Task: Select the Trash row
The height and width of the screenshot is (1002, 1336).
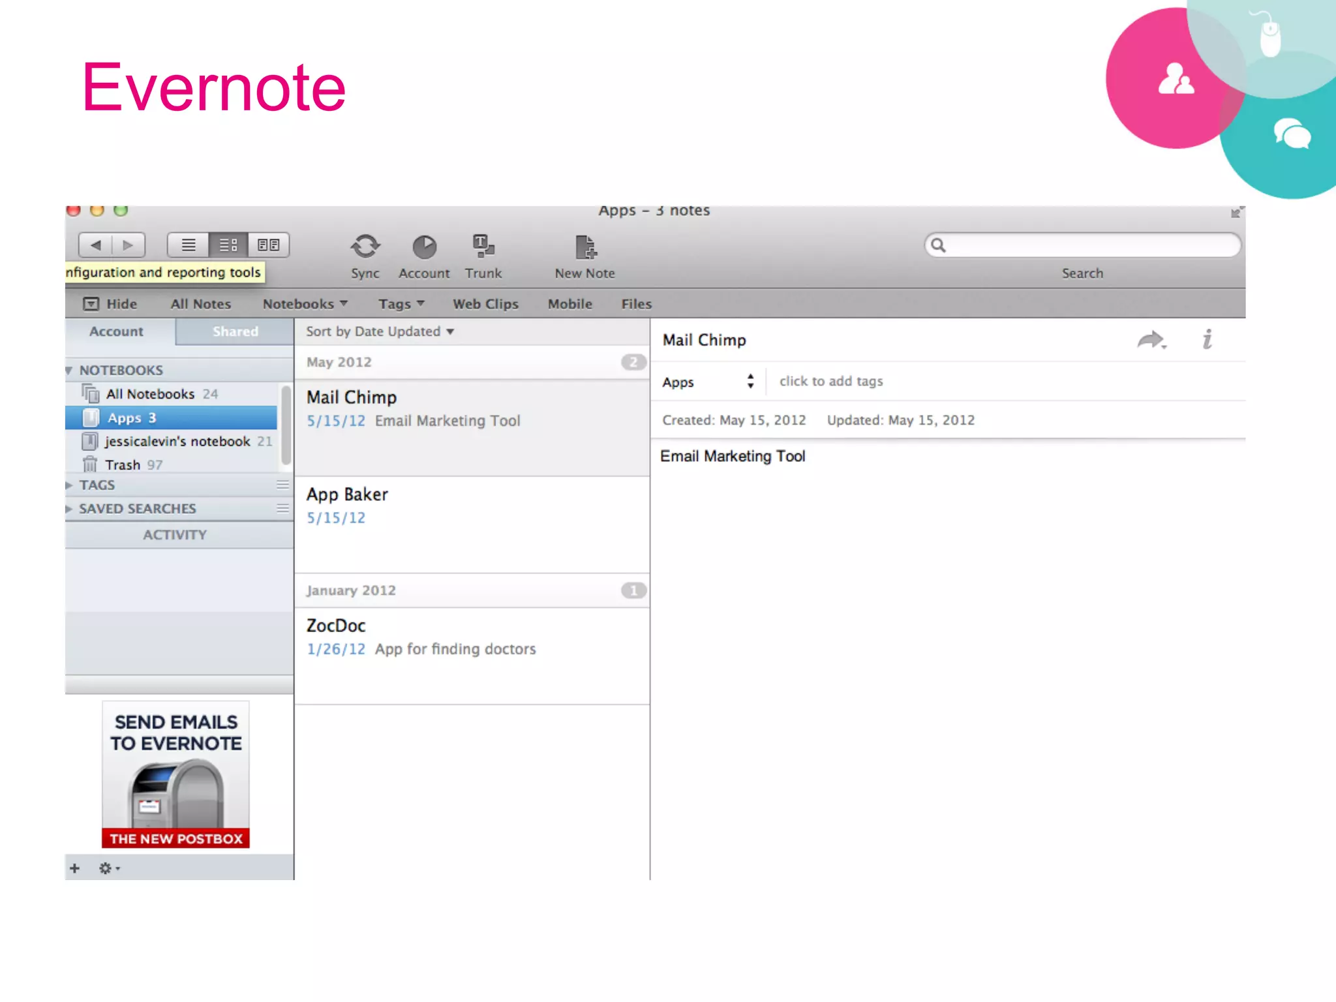Action: (172, 464)
